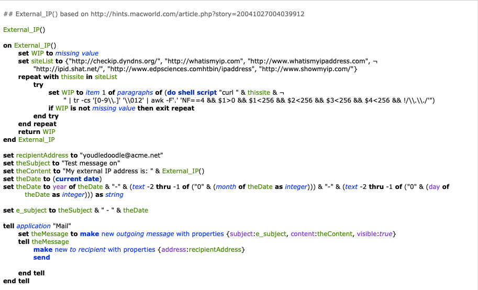Click the "My external IP address is: " string
Image resolution: width=478 pixels, height=290 pixels.
tap(108, 171)
